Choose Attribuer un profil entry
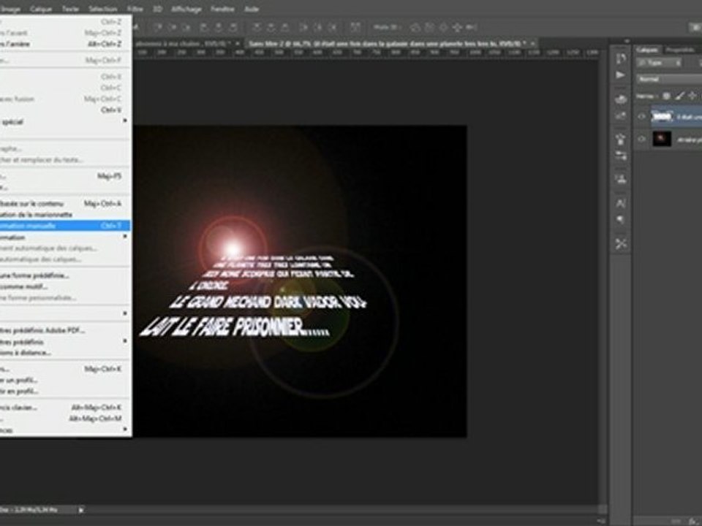 click(x=65, y=380)
